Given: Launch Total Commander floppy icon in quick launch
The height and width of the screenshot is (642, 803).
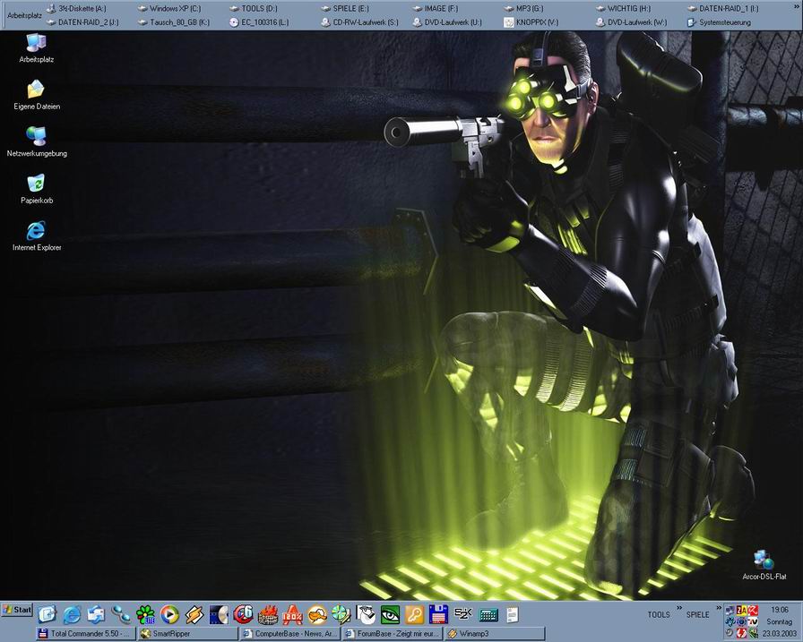Looking at the screenshot, I should 439,614.
